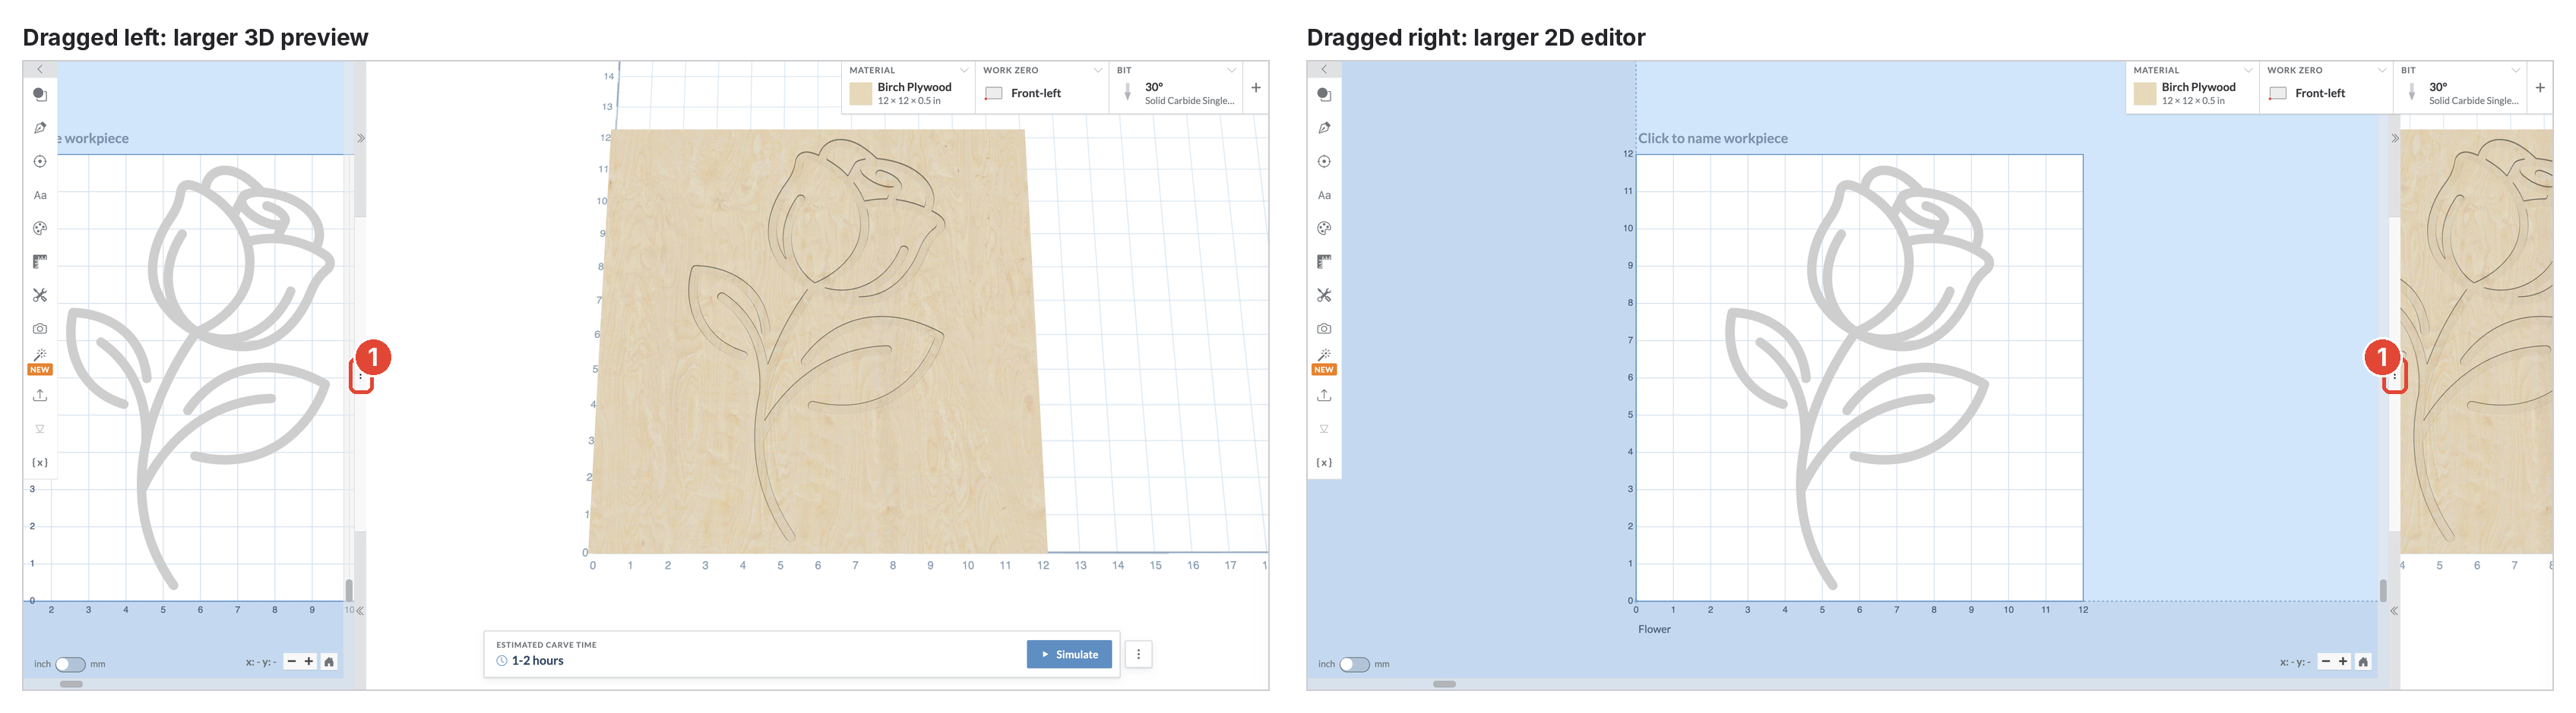Click the camera image trace icon in right screenshot
The height and width of the screenshot is (713, 2576).
(x=1324, y=329)
